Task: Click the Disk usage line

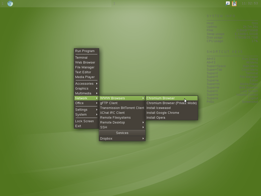Action: [232, 37]
